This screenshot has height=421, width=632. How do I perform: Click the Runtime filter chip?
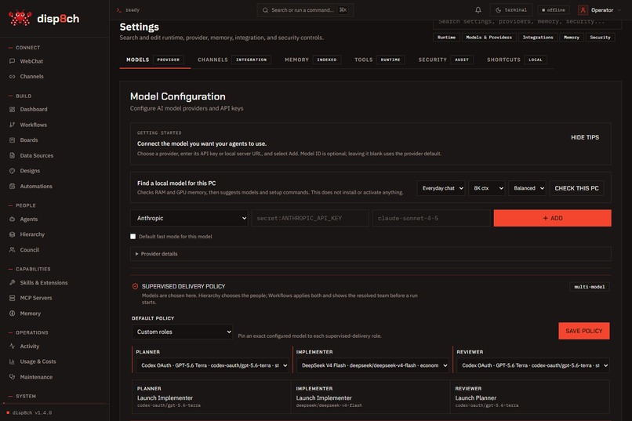446,37
